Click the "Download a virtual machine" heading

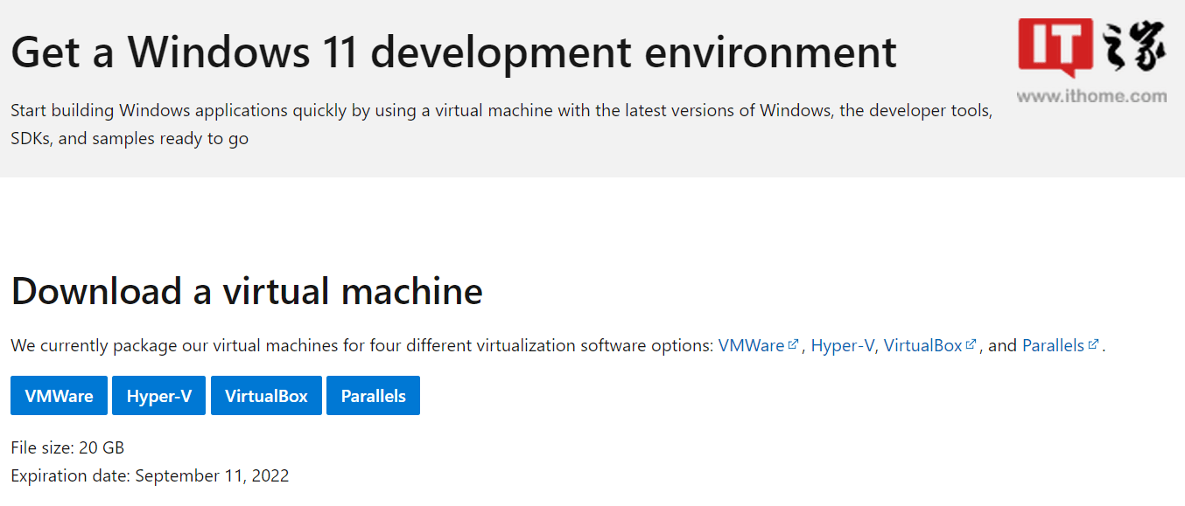[x=247, y=291]
